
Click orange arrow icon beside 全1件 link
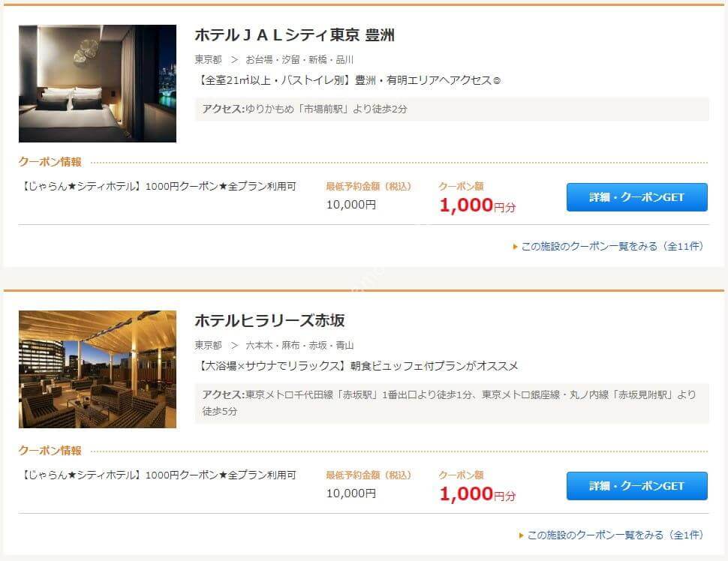coord(521,535)
